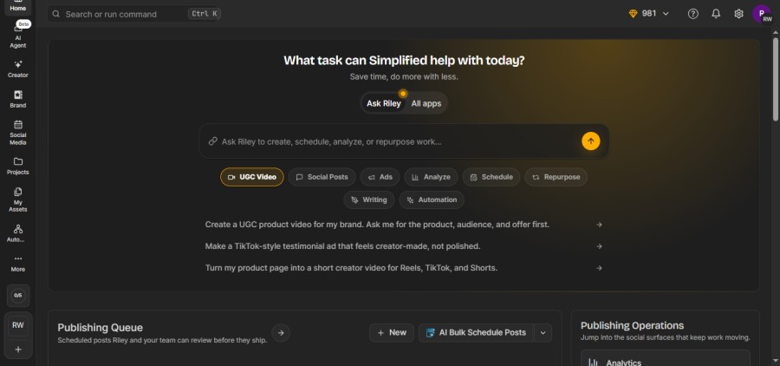Open the help question mark icon
This screenshot has height=366, width=780.
[693, 14]
